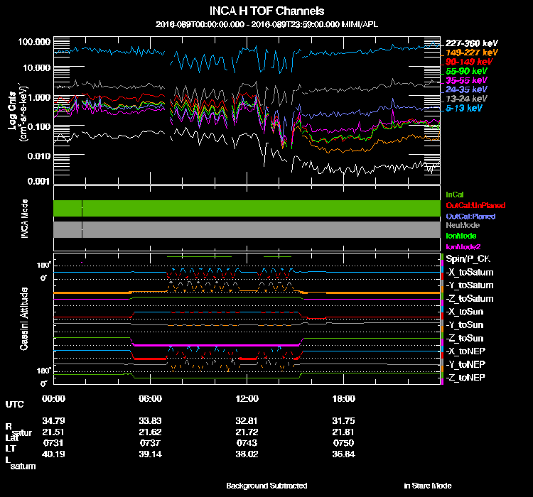533x497 pixels.
Task: Click the Cassini Attitude axis label
Action: point(24,319)
